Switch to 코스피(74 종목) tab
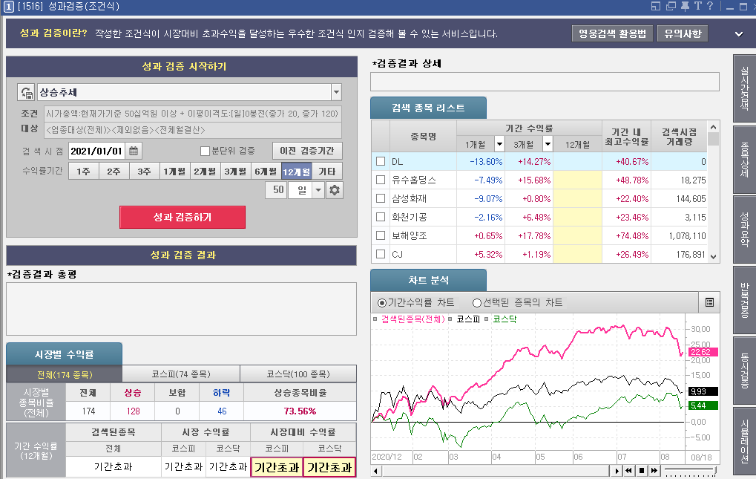This screenshot has width=756, height=479. click(181, 374)
